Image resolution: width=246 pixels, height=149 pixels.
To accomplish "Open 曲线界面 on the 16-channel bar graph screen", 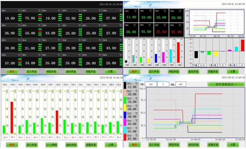I will pos(71,145).
